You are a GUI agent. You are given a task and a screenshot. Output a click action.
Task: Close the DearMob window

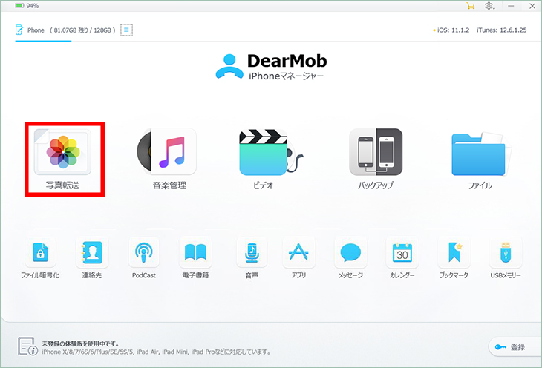click(532, 6)
